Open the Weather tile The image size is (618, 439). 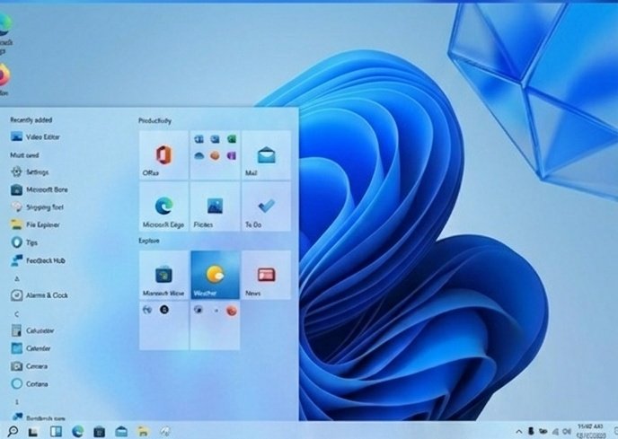216,275
